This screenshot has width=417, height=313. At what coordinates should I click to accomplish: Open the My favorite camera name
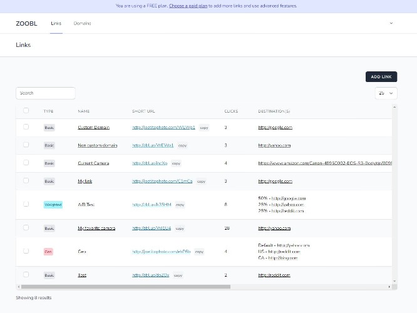(x=96, y=228)
